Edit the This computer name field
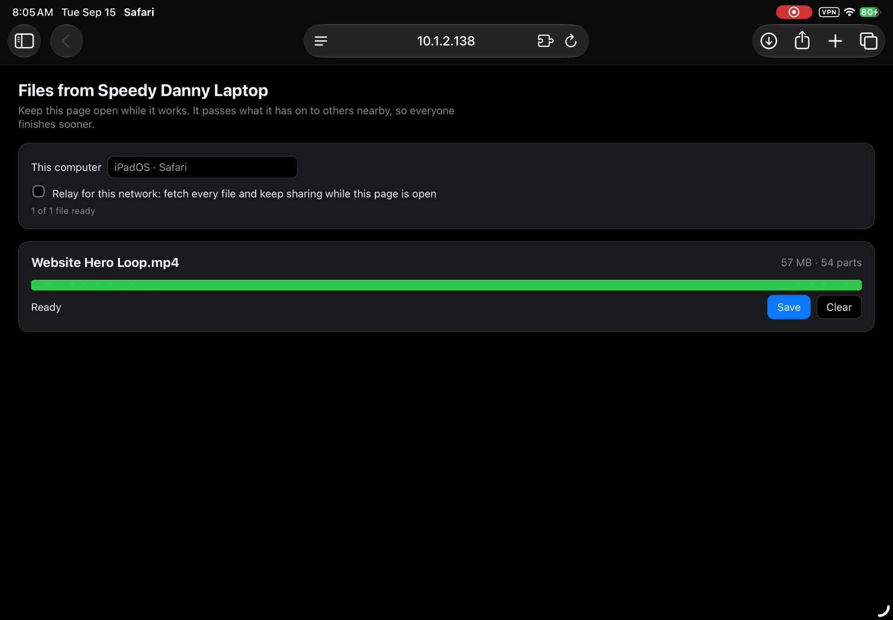Image resolution: width=893 pixels, height=620 pixels. tap(203, 167)
